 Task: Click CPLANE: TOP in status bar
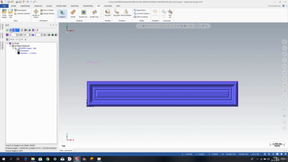(230, 154)
